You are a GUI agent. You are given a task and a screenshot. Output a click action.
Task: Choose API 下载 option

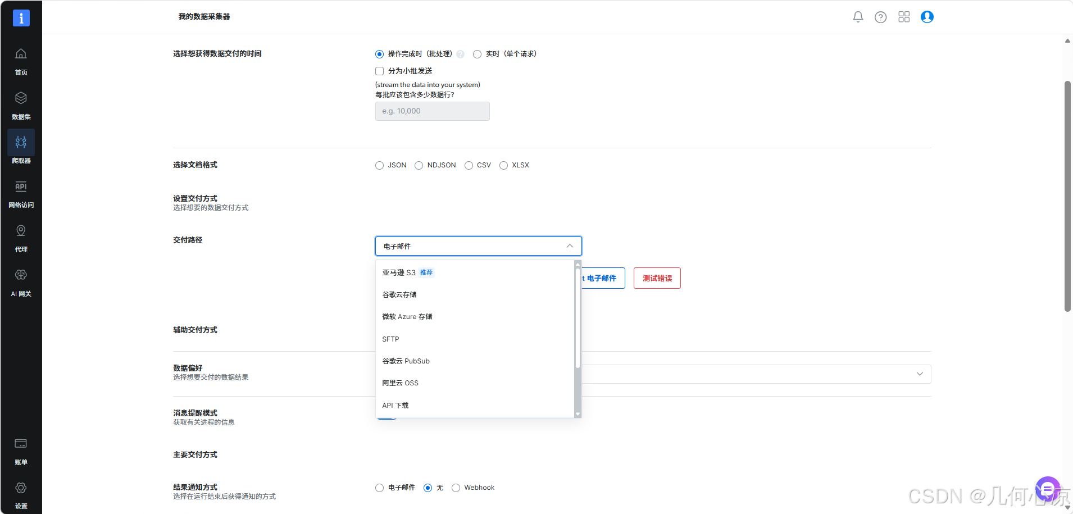point(475,405)
